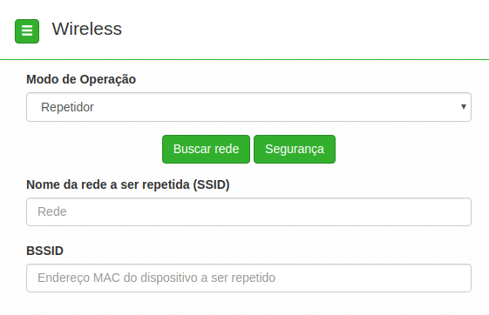The height and width of the screenshot is (315, 489).
Task: Place cursor in field below SSID label
Action: tap(248, 211)
